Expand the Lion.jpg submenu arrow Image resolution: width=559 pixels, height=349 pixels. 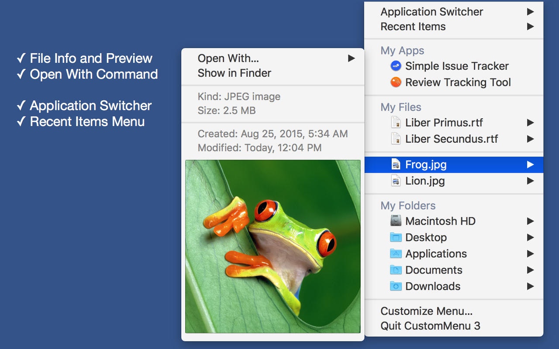(x=530, y=181)
